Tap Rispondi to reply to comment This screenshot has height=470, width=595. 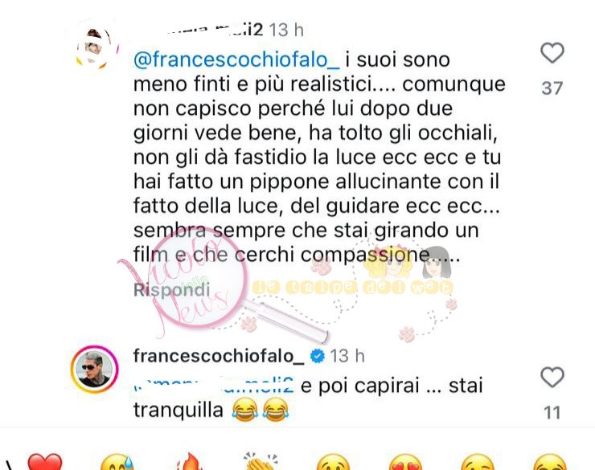[x=171, y=290]
